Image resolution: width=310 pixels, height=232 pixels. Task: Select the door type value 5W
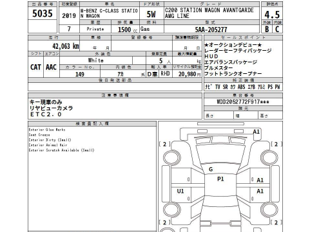pyautogui.click(x=151, y=14)
